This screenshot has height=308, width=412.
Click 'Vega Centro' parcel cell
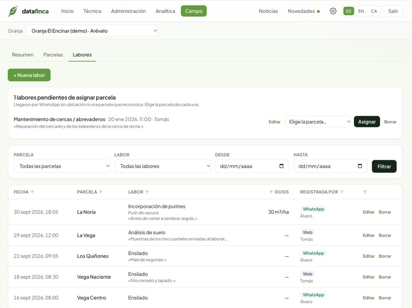coord(91,298)
